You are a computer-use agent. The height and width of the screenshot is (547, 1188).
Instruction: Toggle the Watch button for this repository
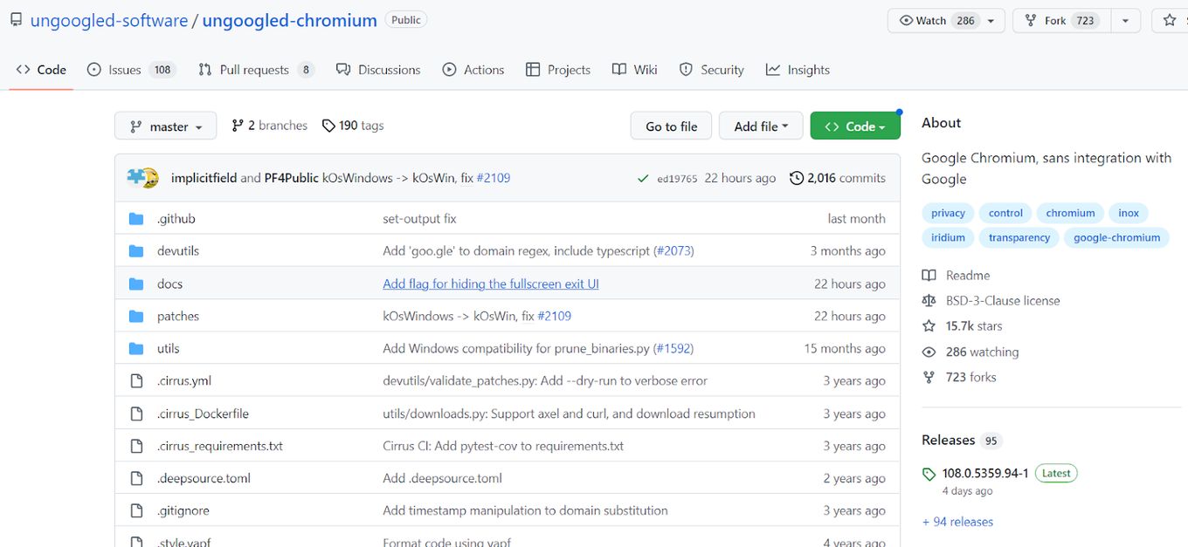tap(946, 21)
